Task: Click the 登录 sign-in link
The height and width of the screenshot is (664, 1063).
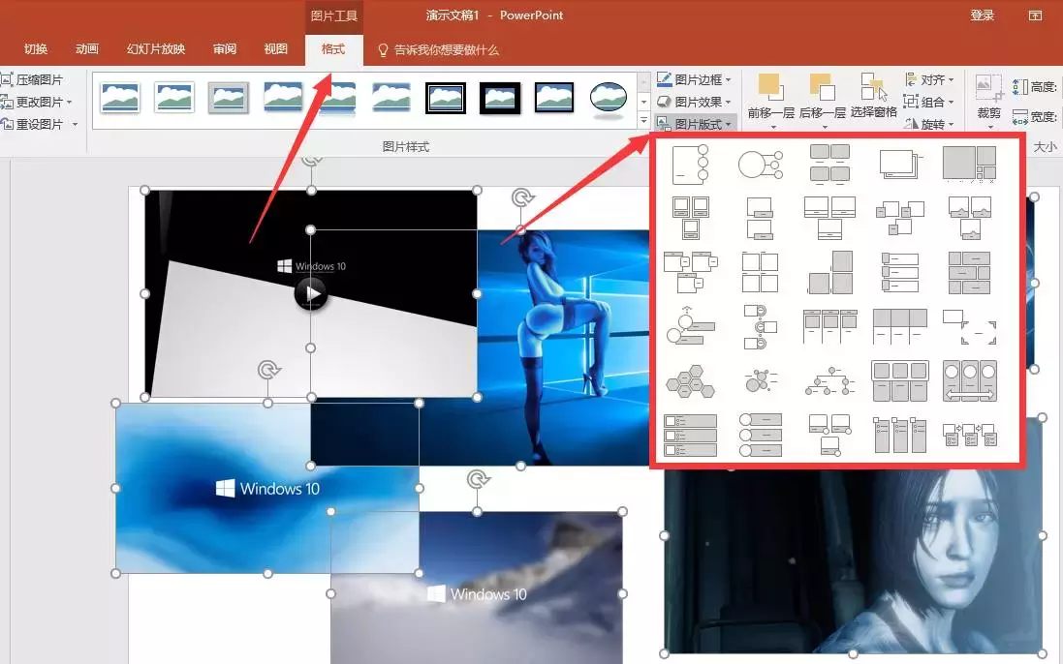Action: [x=982, y=15]
